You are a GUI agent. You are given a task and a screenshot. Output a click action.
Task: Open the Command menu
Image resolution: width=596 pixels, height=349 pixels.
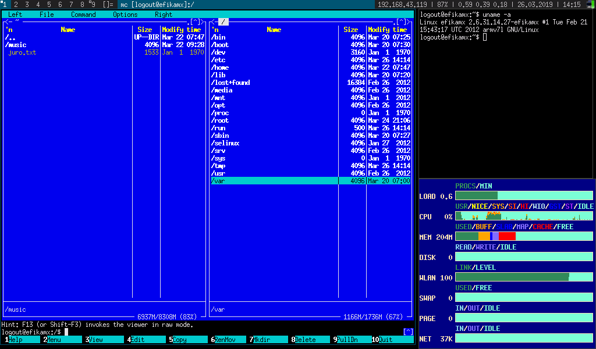[x=83, y=15]
